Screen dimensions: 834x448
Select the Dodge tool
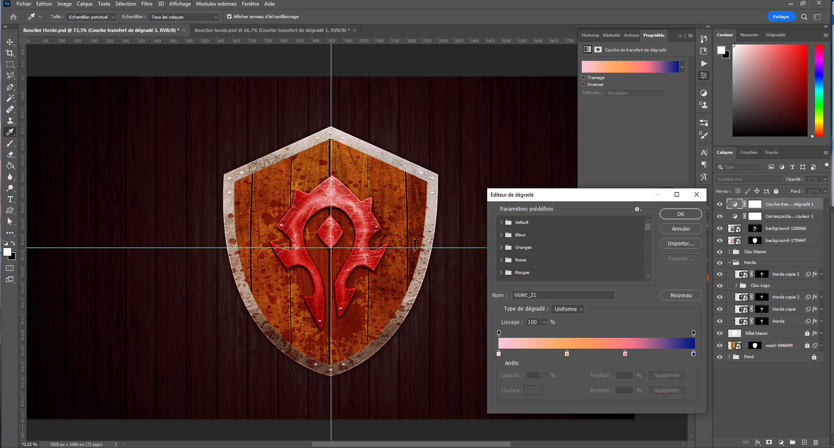(x=10, y=189)
